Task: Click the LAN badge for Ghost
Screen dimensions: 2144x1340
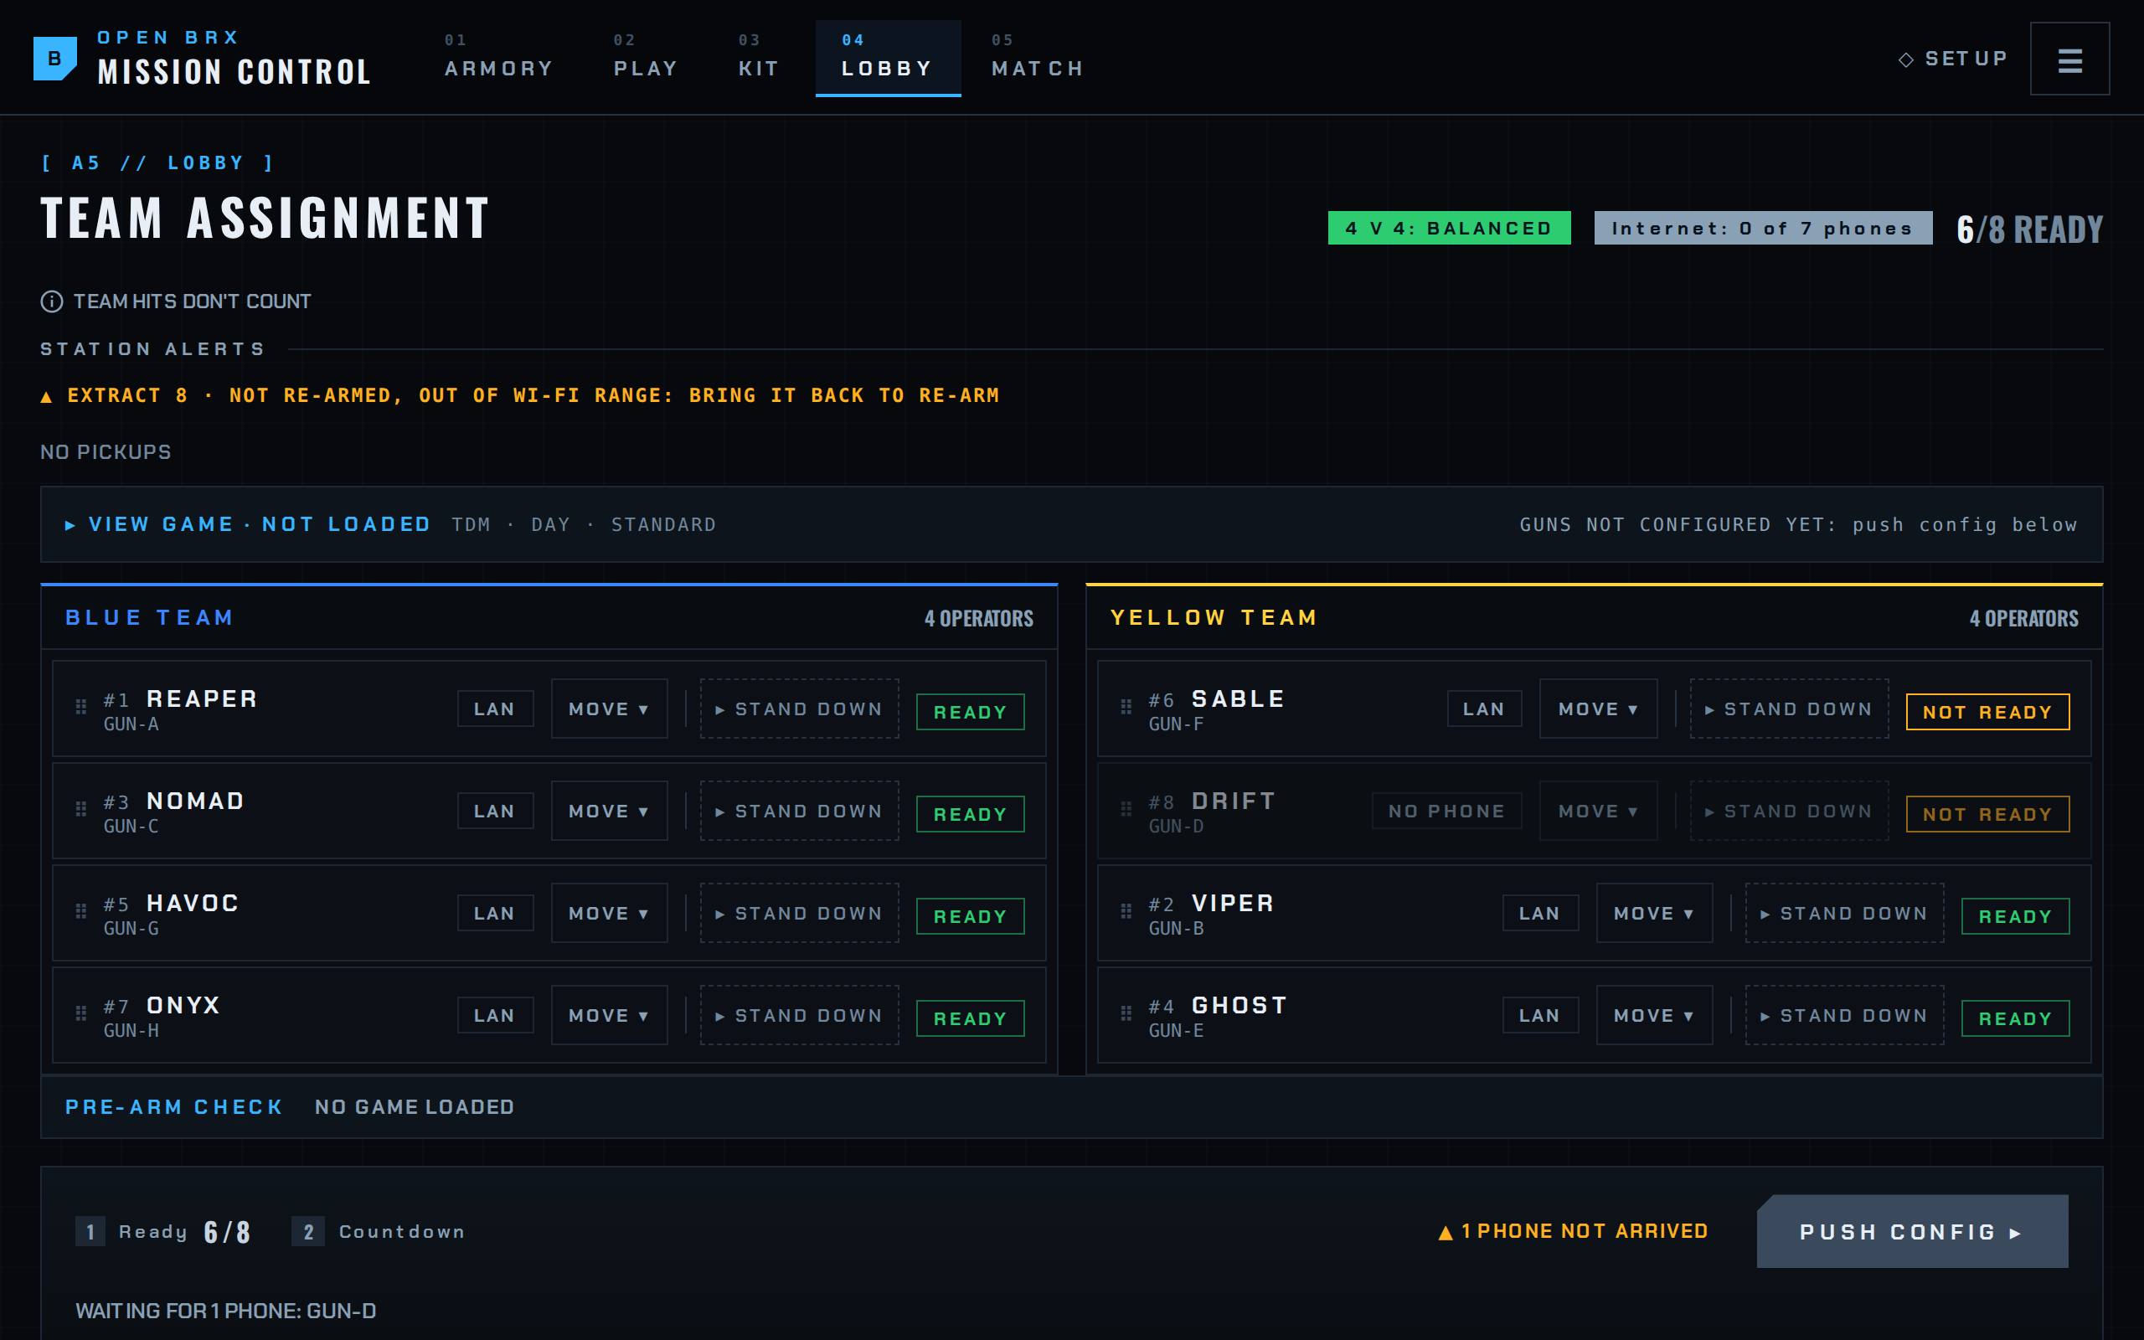Action: coord(1540,1015)
